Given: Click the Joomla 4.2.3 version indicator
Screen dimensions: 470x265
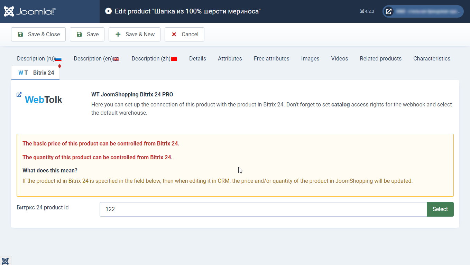Looking at the screenshot, I should point(367,11).
